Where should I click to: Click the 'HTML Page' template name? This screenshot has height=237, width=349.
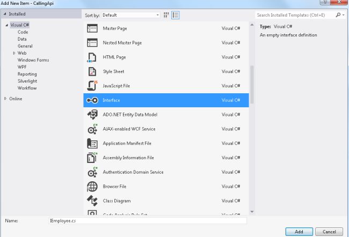114,57
